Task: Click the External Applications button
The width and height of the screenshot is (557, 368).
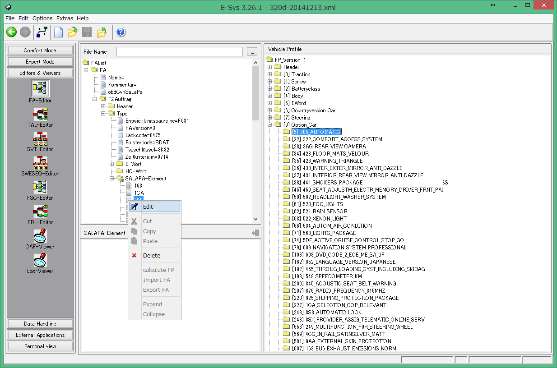Action: (x=40, y=335)
